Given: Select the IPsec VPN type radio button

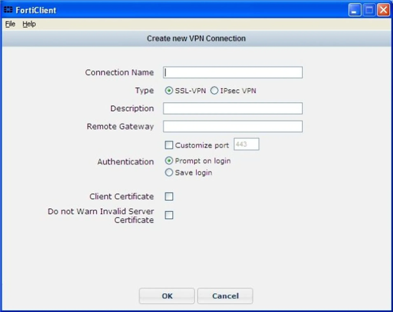Looking at the screenshot, I should click(214, 91).
